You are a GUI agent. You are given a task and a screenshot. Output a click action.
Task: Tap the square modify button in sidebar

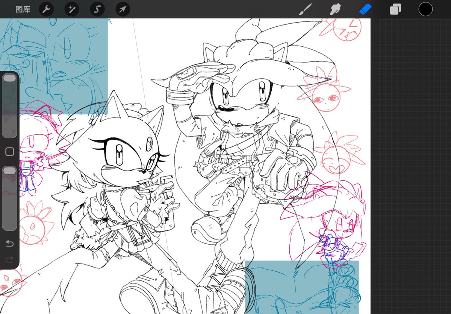(9, 152)
